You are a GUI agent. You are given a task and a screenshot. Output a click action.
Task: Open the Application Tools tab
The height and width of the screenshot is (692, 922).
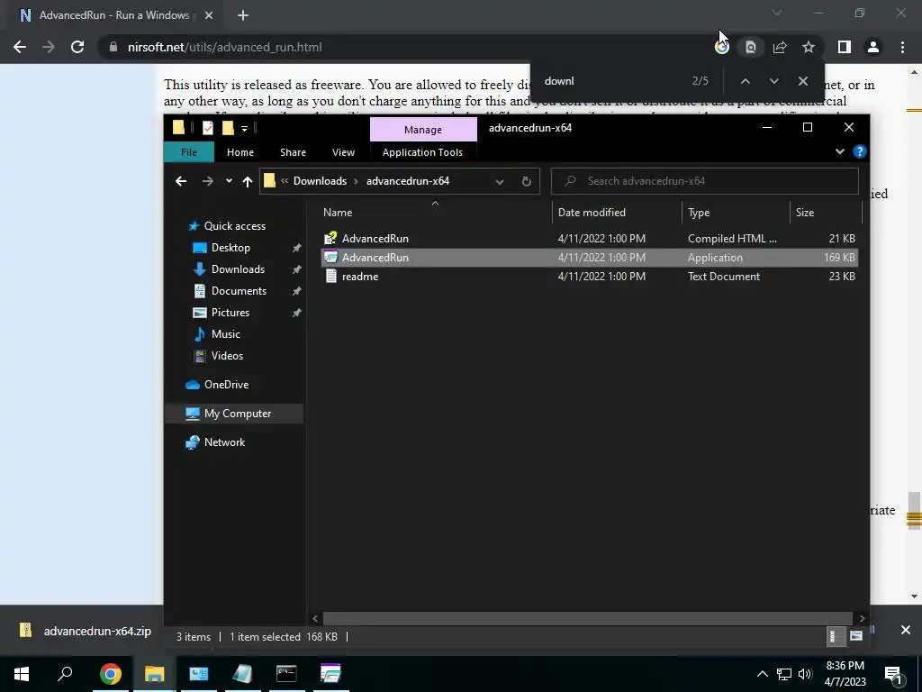(422, 152)
